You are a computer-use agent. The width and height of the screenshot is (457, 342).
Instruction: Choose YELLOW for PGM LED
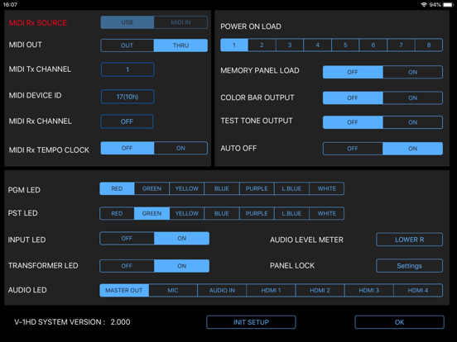point(187,188)
